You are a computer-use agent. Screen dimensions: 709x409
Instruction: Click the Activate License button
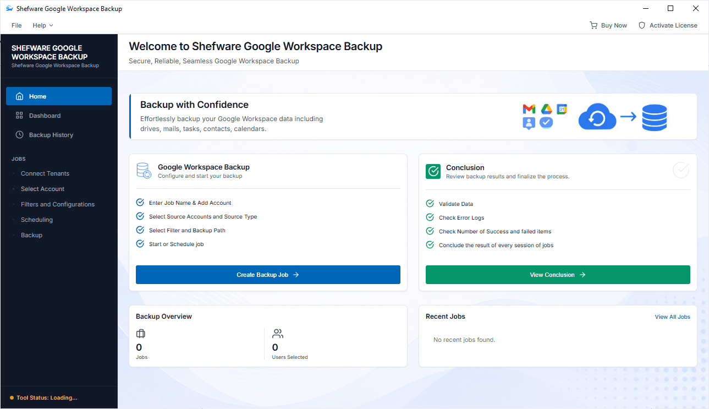(x=668, y=25)
